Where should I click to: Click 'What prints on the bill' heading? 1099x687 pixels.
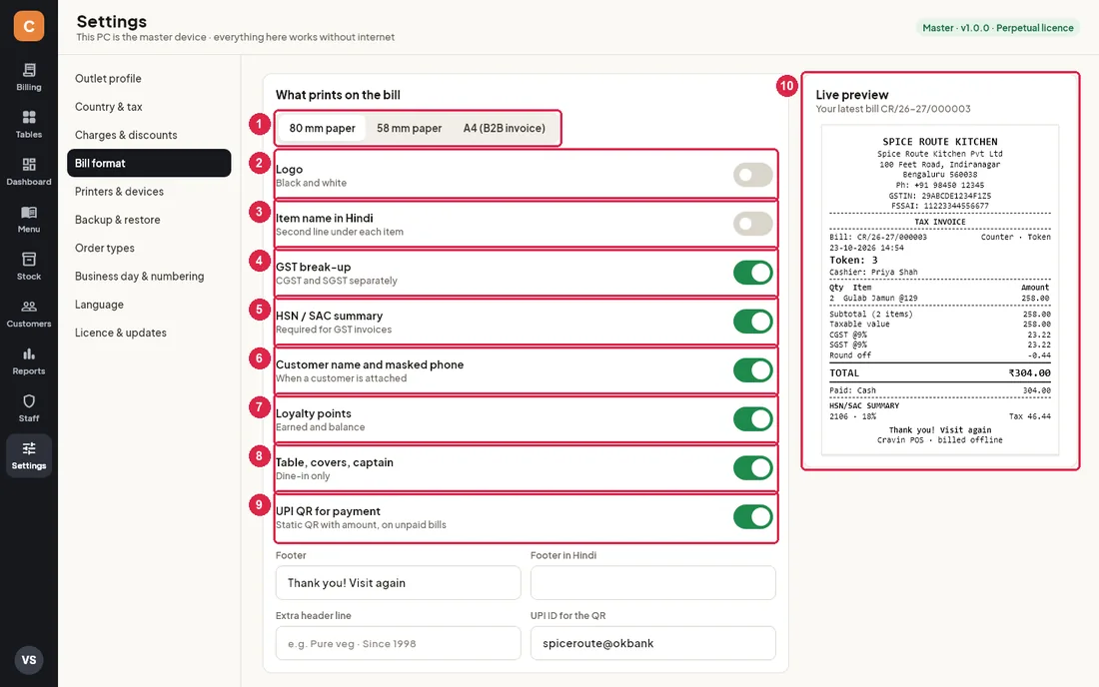point(338,95)
